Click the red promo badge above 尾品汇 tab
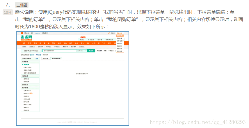 tap(83, 37)
